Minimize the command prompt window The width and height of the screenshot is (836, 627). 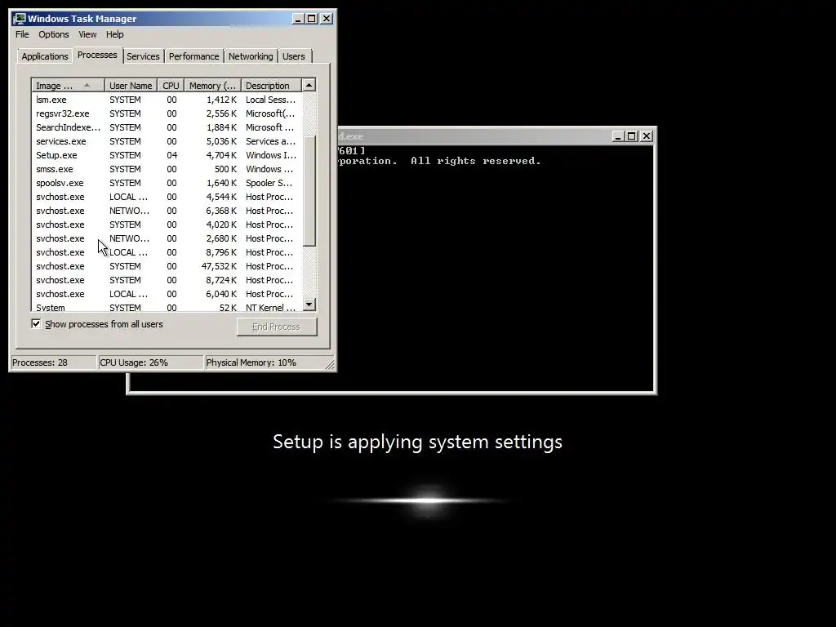point(617,136)
